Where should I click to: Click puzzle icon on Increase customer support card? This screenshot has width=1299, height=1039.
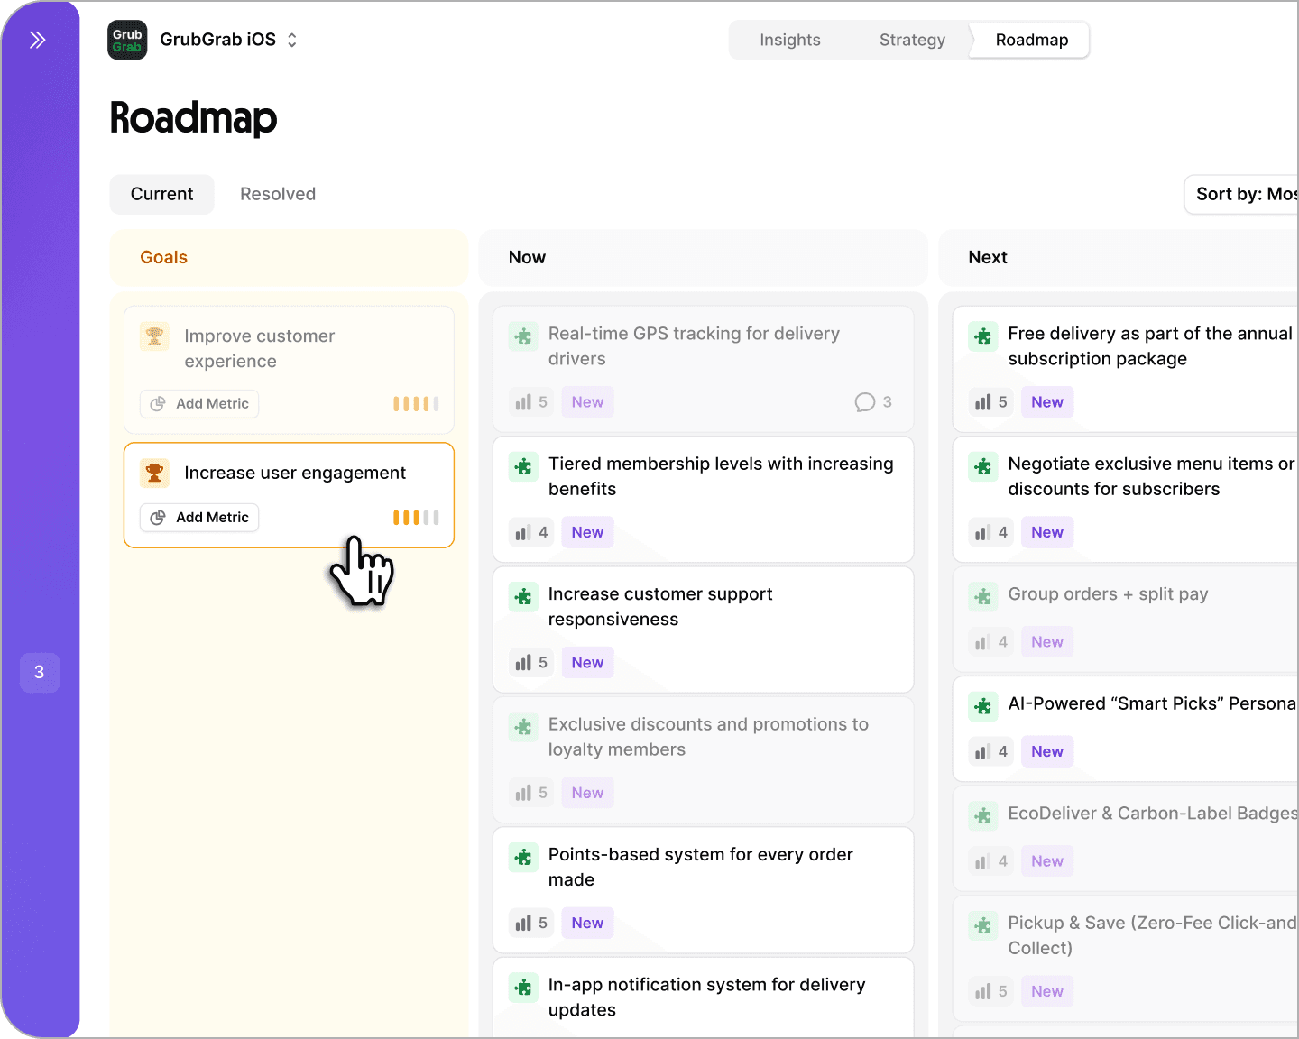click(523, 596)
